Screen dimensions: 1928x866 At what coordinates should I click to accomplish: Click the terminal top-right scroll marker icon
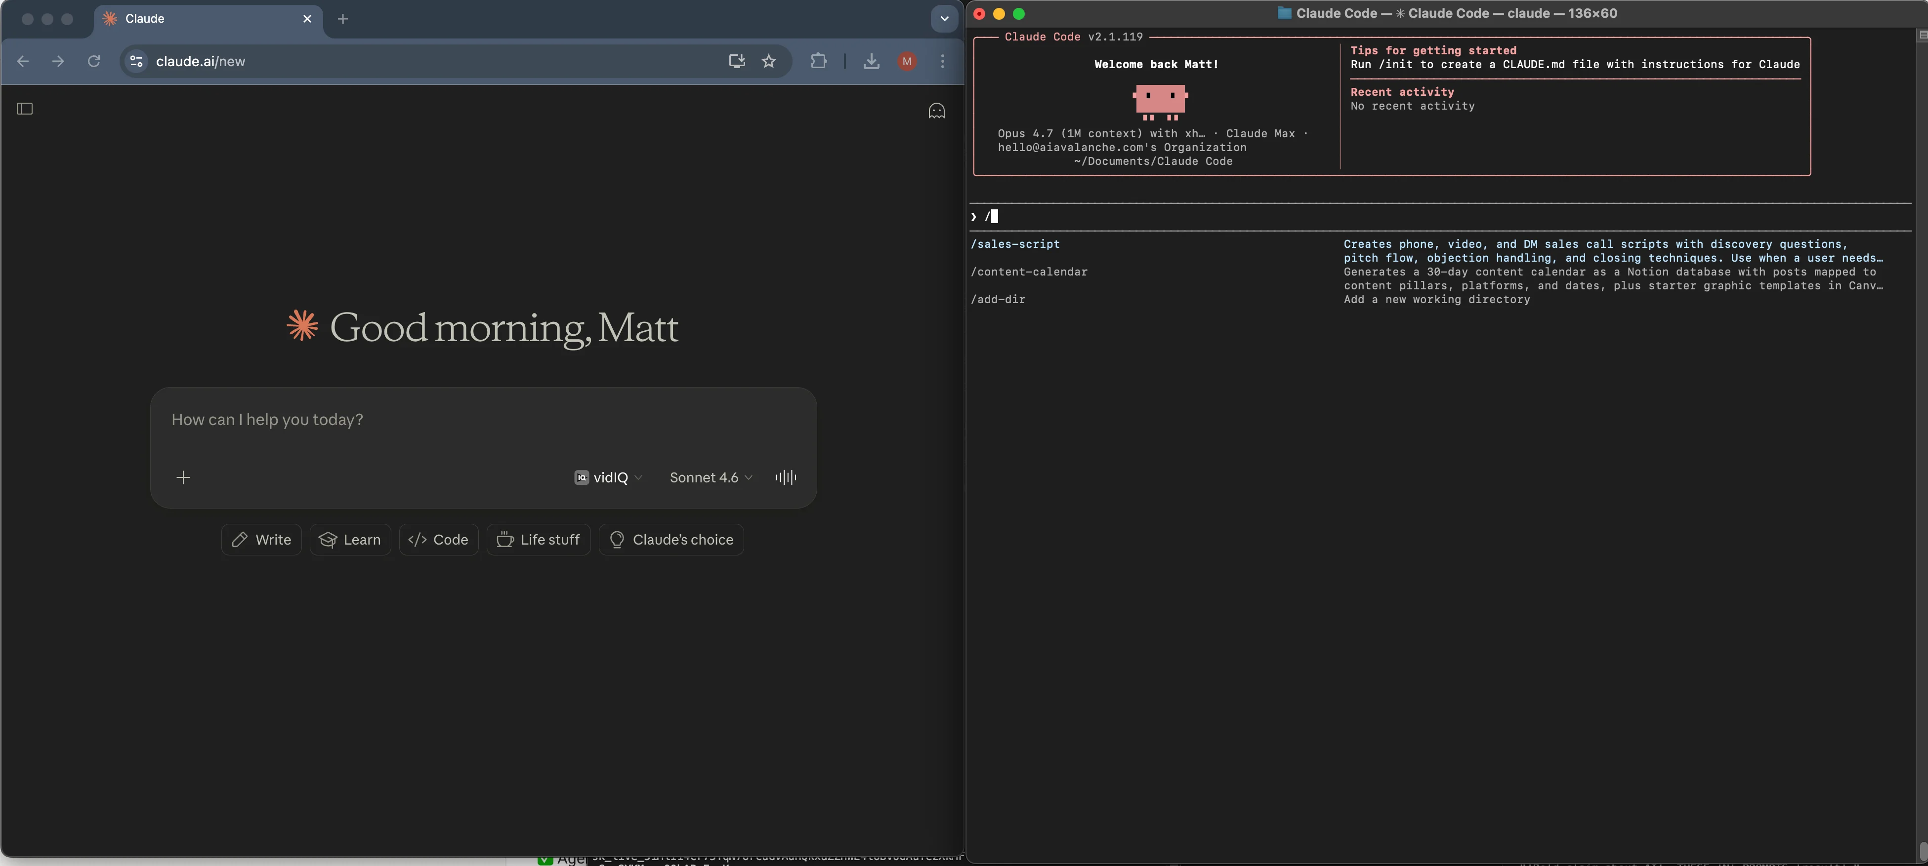[x=1922, y=35]
